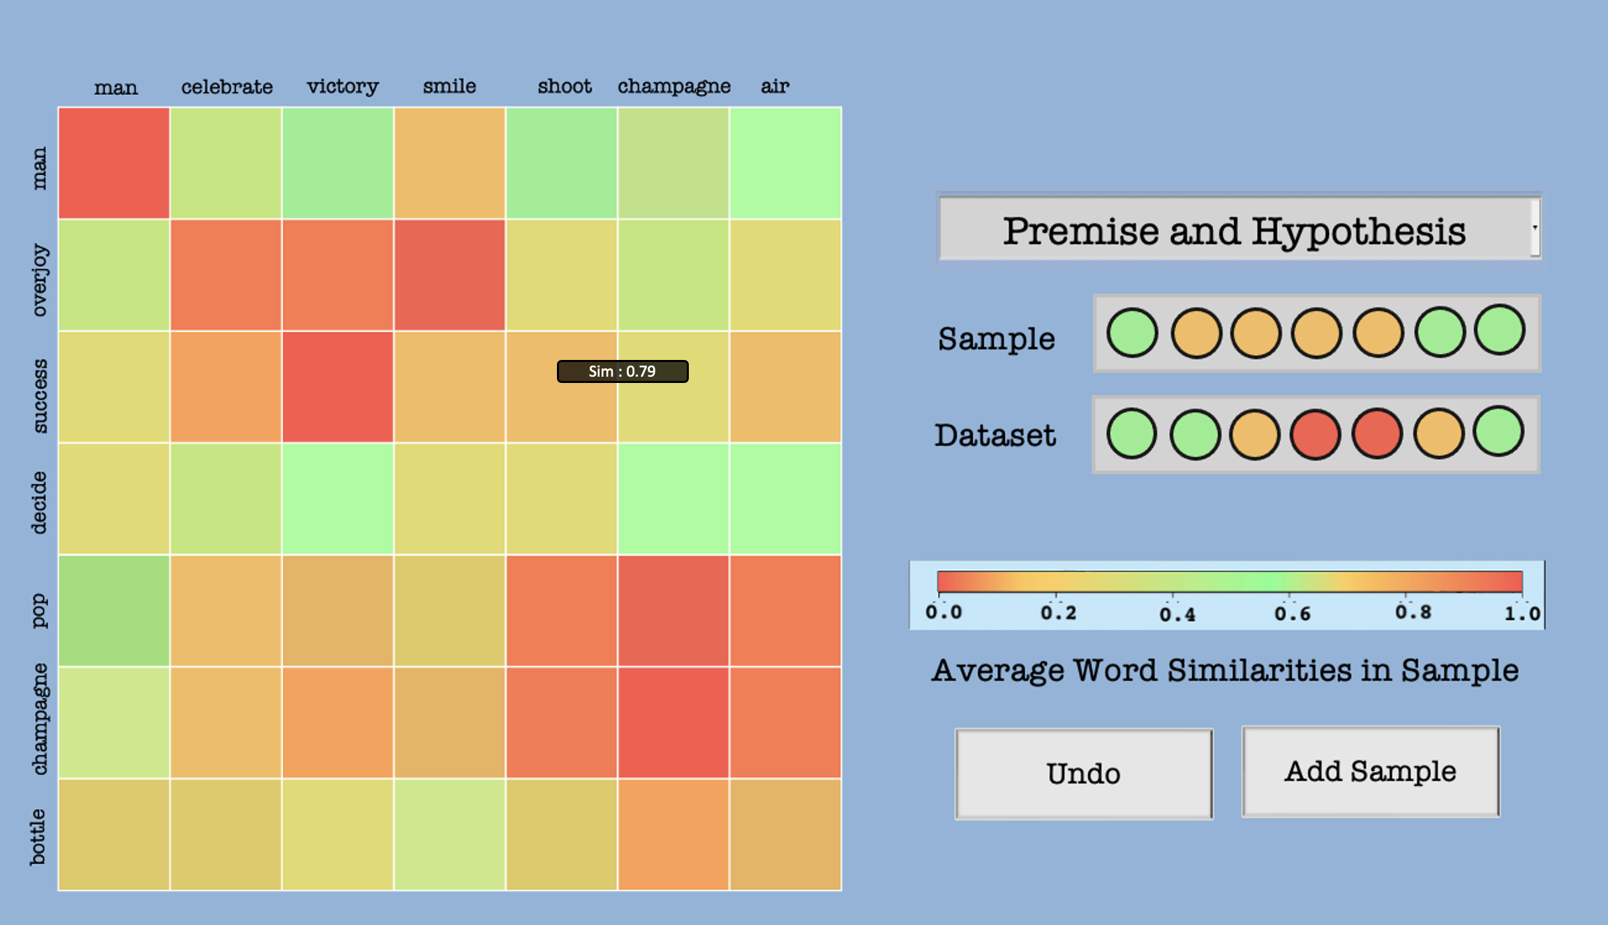Click the dropdown arrow beside Premise and Hypothesis
The height and width of the screenshot is (925, 1608).
(1535, 228)
